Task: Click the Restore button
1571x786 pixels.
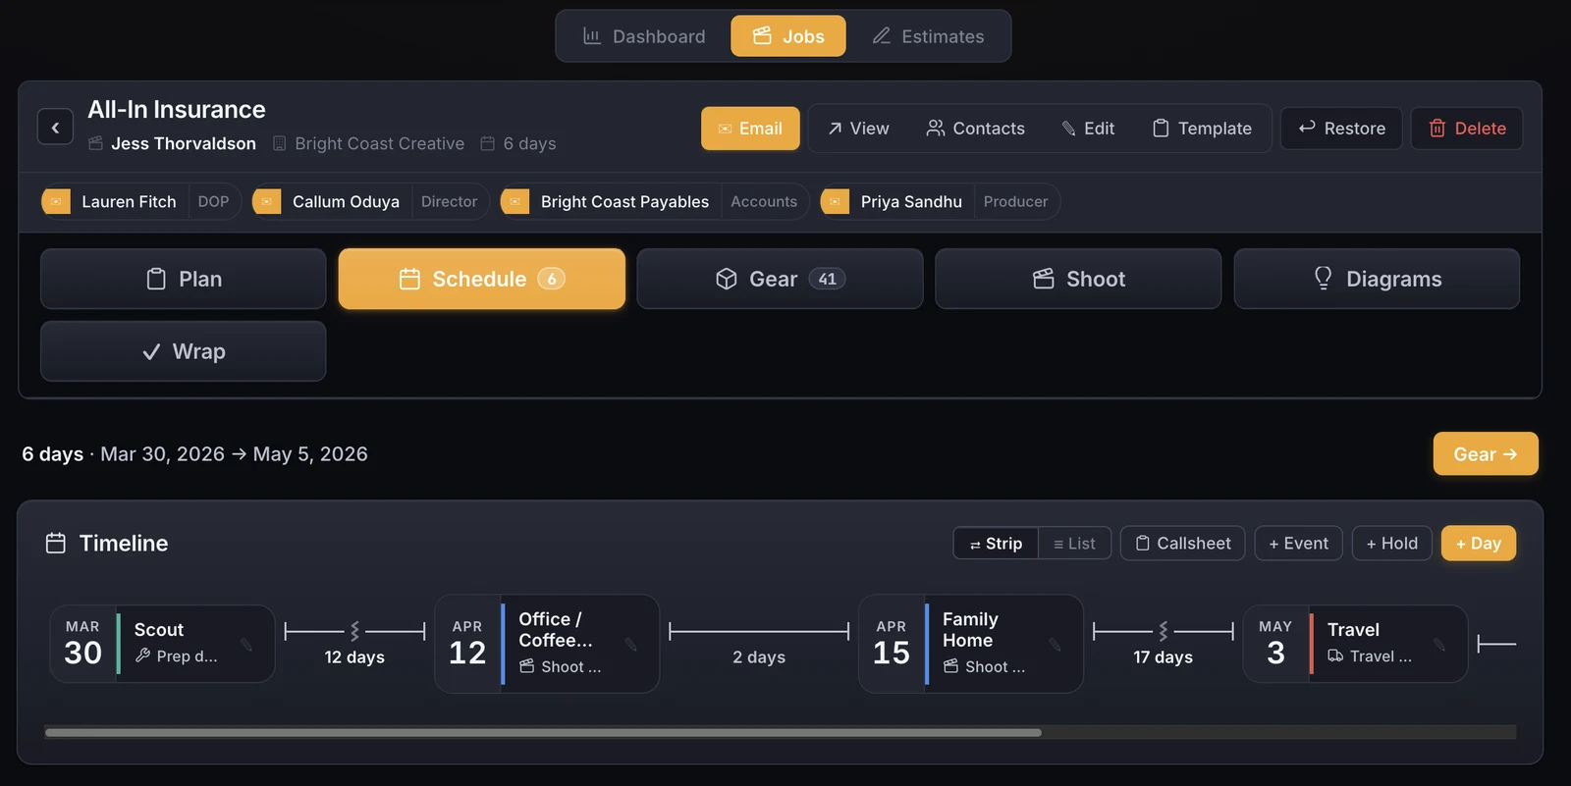Action: click(1341, 129)
